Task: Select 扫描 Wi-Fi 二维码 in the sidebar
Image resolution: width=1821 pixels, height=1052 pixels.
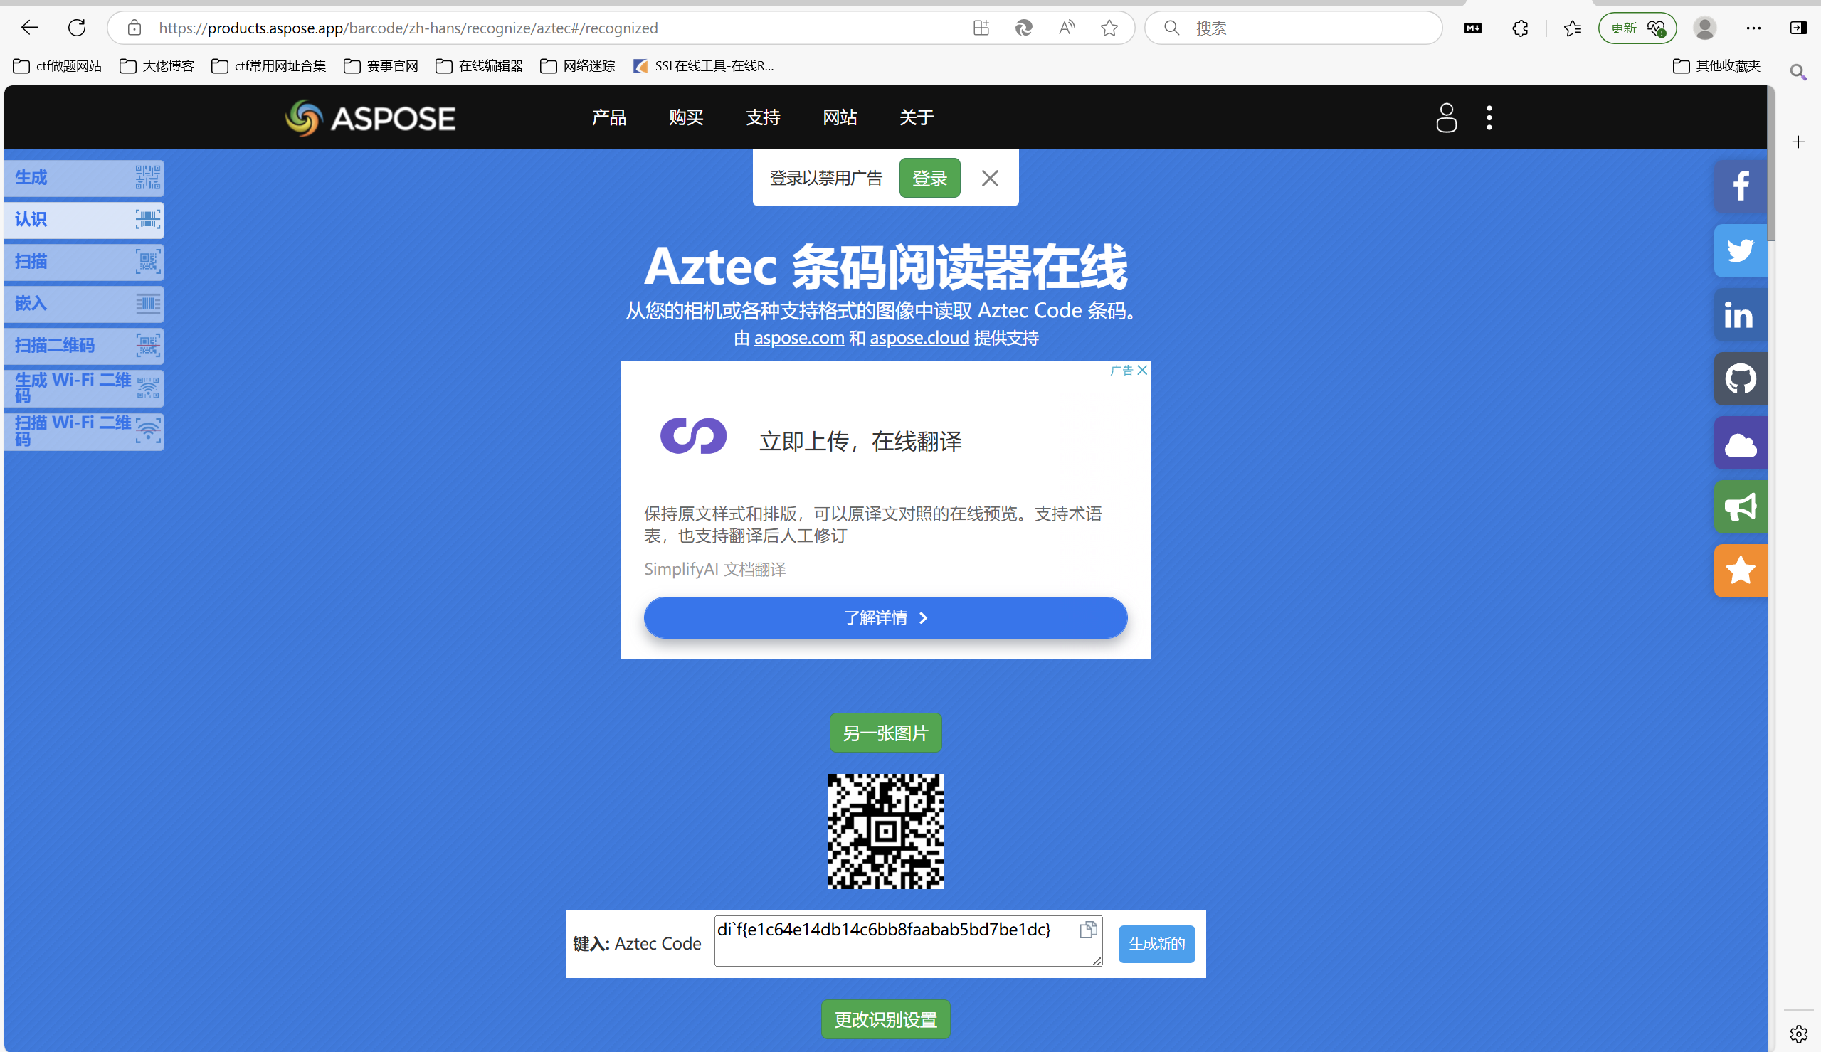Action: click(85, 431)
